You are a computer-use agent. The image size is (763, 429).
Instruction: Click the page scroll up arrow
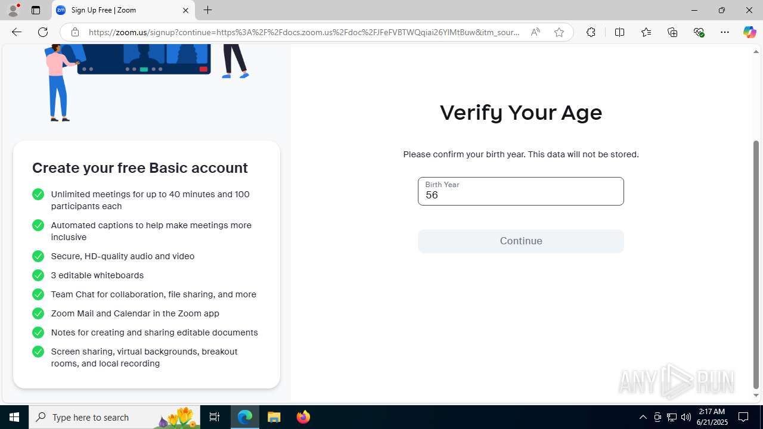[x=756, y=51]
